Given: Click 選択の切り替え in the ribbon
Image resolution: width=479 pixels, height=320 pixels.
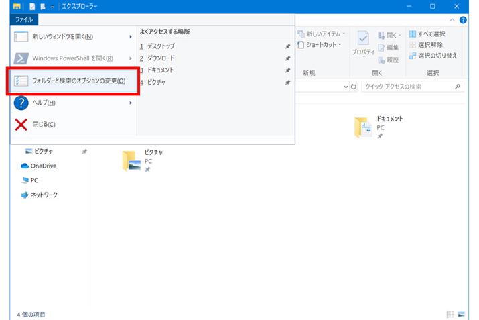Looking at the screenshot, I should point(433,56).
